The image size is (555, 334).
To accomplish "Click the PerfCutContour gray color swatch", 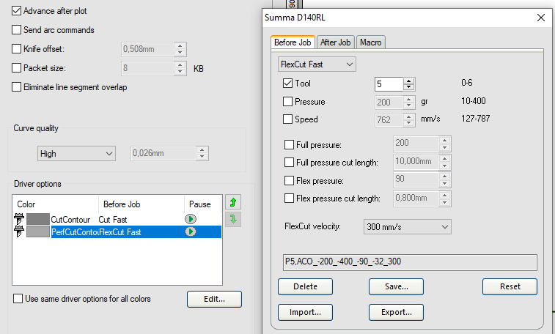I will [38, 232].
